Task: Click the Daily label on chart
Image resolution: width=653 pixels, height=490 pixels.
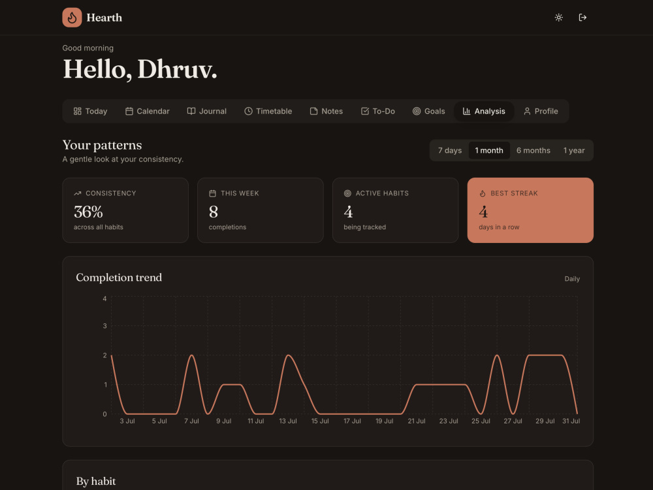Action: coord(572,279)
